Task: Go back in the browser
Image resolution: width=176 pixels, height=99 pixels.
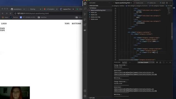Action: click(2, 13)
